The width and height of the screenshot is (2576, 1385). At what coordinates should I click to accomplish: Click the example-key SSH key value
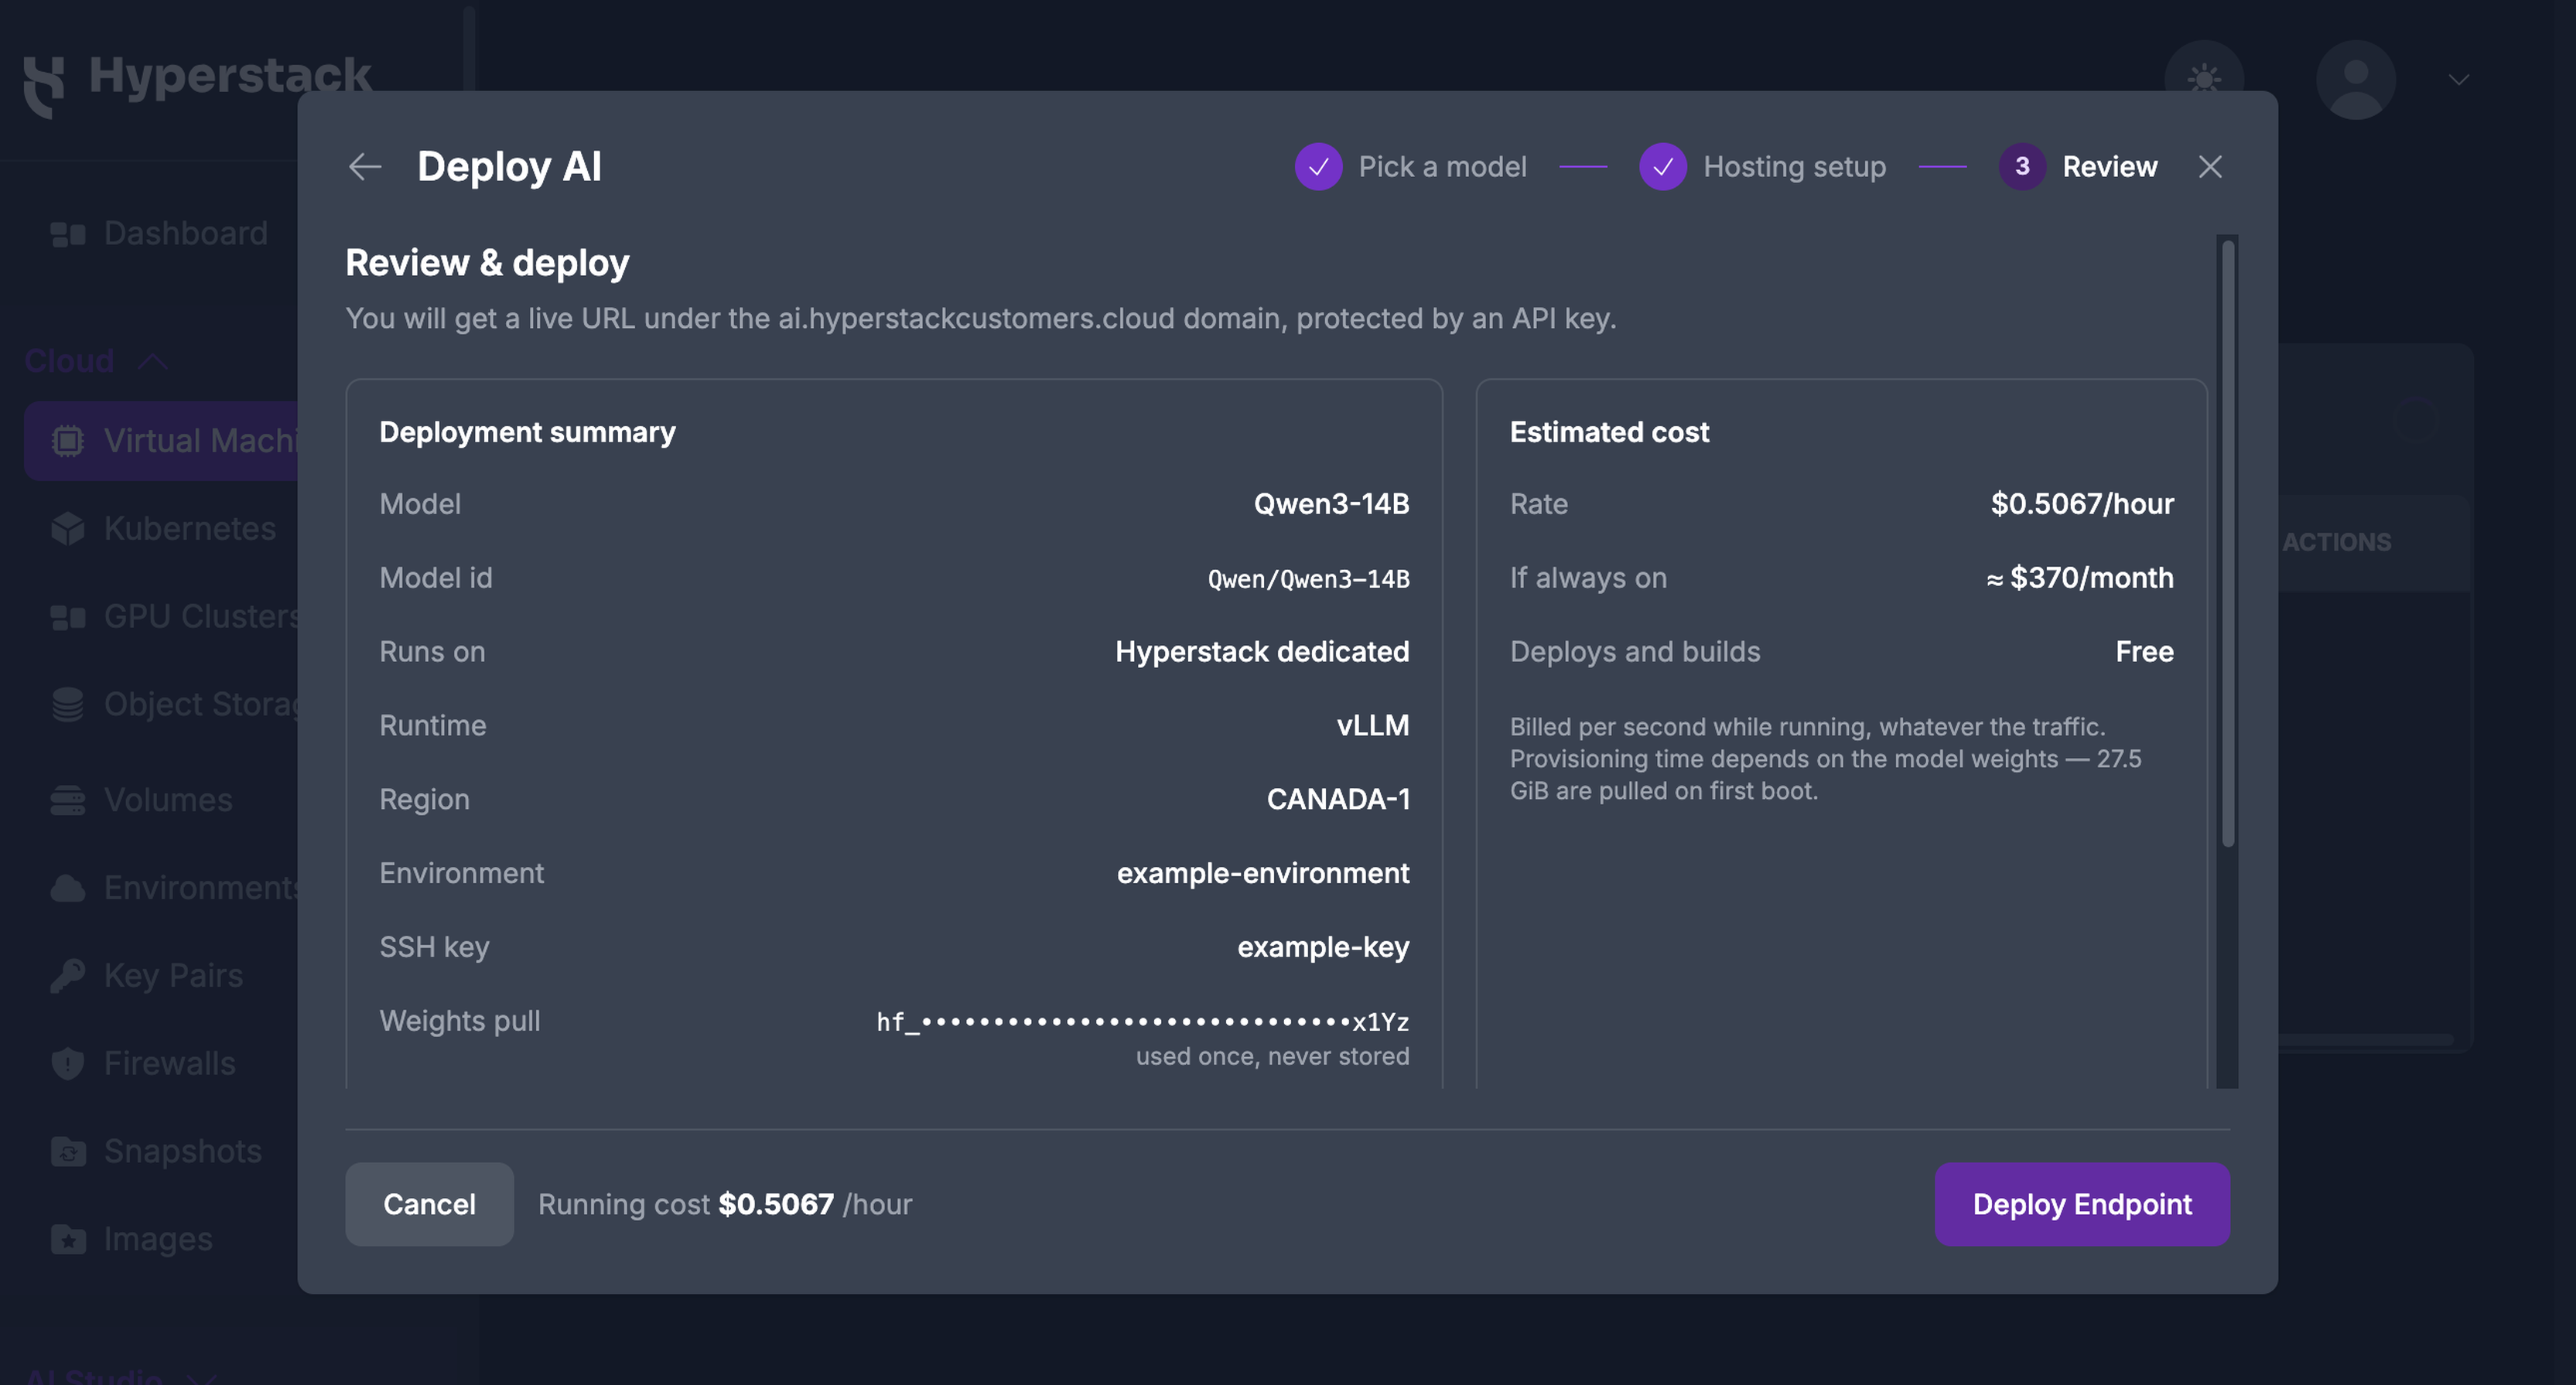1323,947
